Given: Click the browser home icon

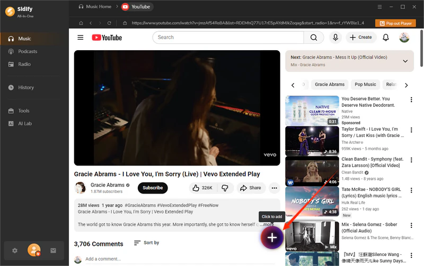Looking at the screenshot, I should (81, 23).
